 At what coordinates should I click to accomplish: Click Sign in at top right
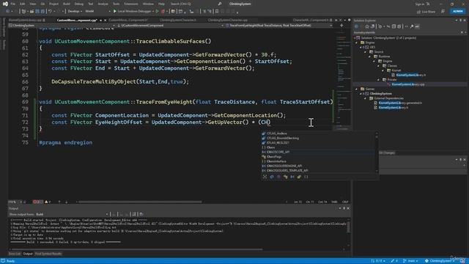click(x=420, y=4)
